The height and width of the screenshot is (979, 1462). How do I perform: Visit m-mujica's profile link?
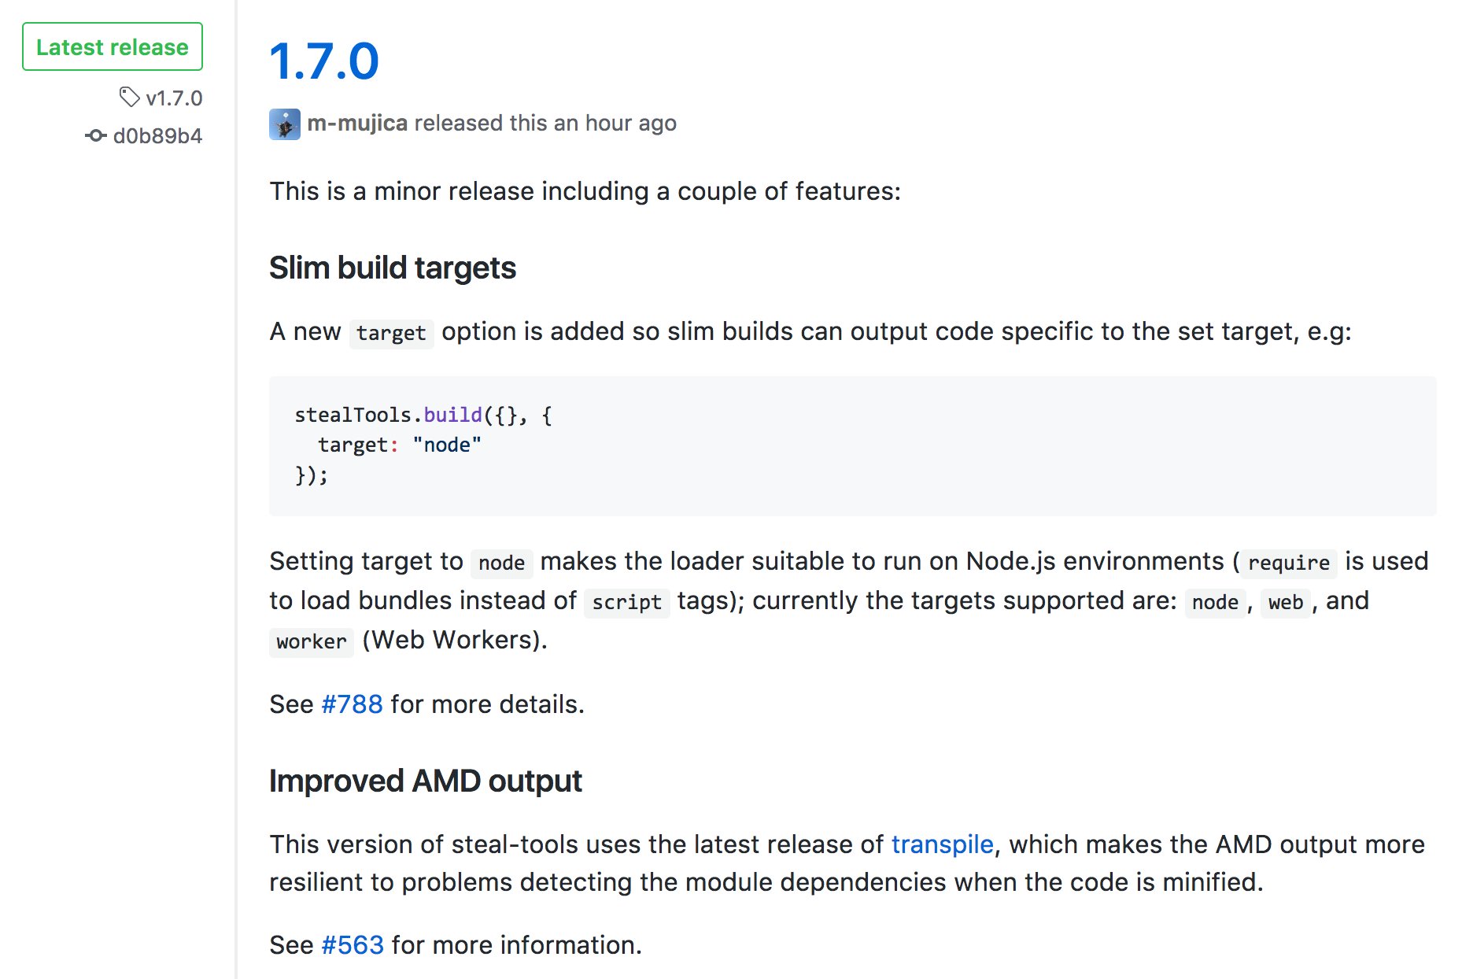357,124
